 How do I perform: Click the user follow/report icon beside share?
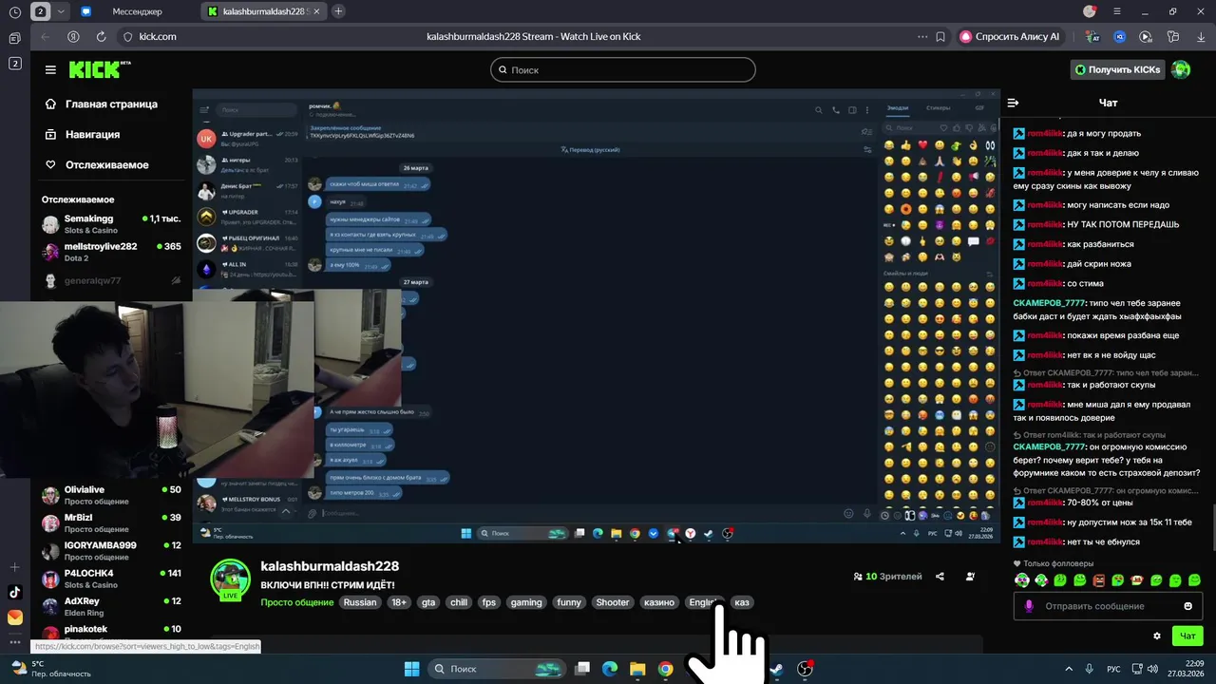tap(970, 577)
